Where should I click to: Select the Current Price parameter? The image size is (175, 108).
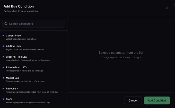coord(33,37)
